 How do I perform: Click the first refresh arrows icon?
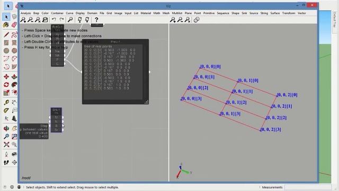tap(80, 20)
